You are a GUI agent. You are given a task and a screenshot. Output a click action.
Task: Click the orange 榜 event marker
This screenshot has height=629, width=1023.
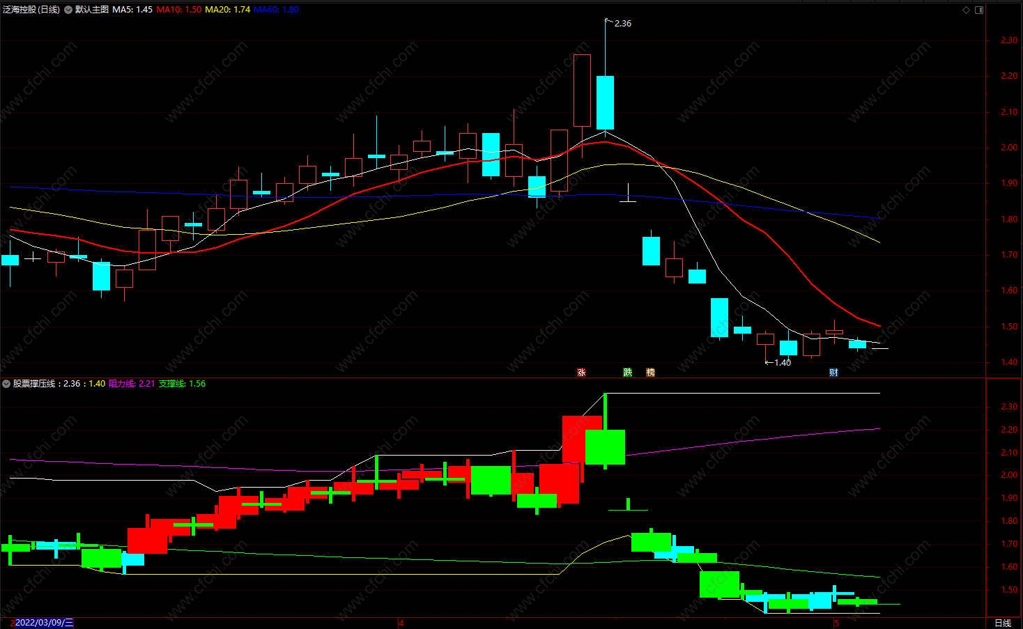[650, 373]
